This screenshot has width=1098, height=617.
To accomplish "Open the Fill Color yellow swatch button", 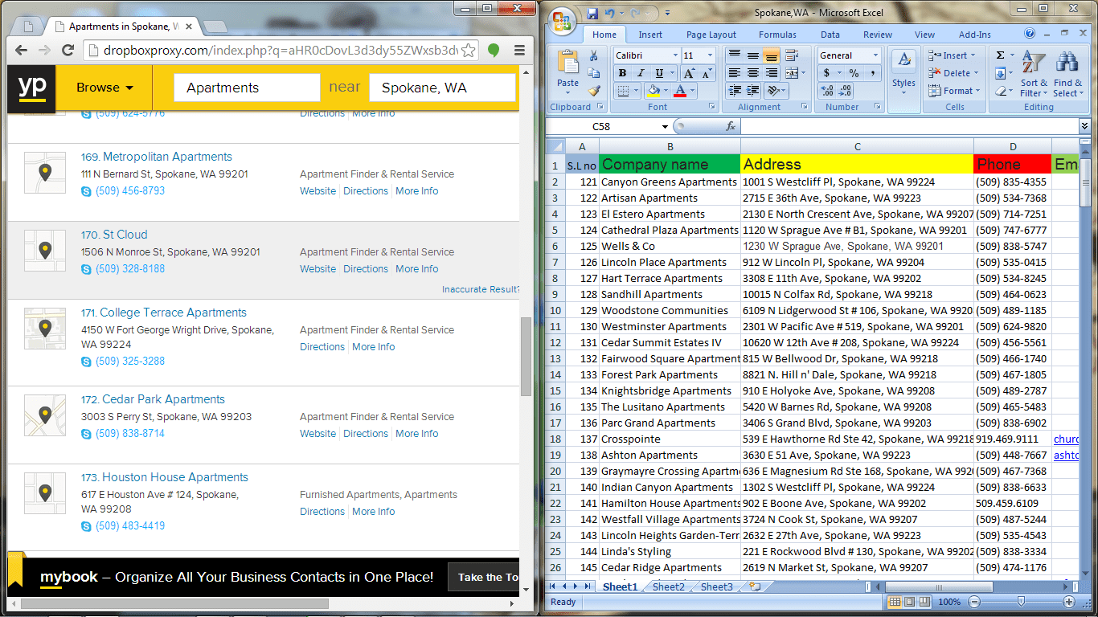I will (653, 91).
